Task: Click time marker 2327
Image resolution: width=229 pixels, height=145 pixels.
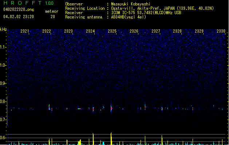Action: (156, 31)
